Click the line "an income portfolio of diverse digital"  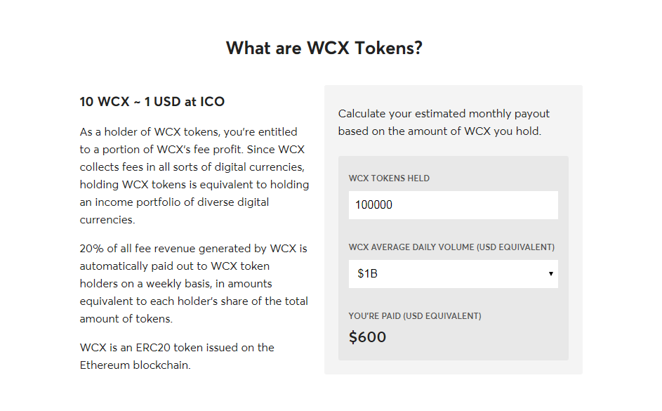coord(174,202)
